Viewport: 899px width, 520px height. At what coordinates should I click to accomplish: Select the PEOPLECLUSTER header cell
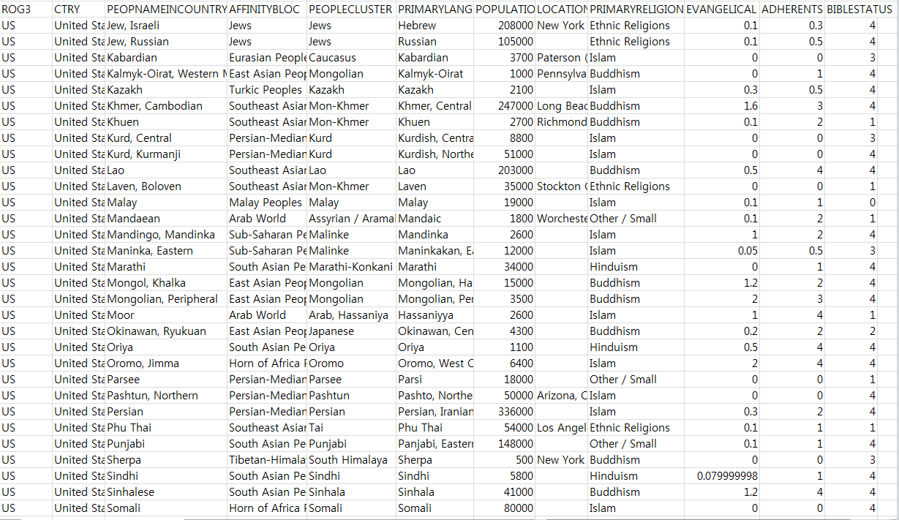coord(351,10)
